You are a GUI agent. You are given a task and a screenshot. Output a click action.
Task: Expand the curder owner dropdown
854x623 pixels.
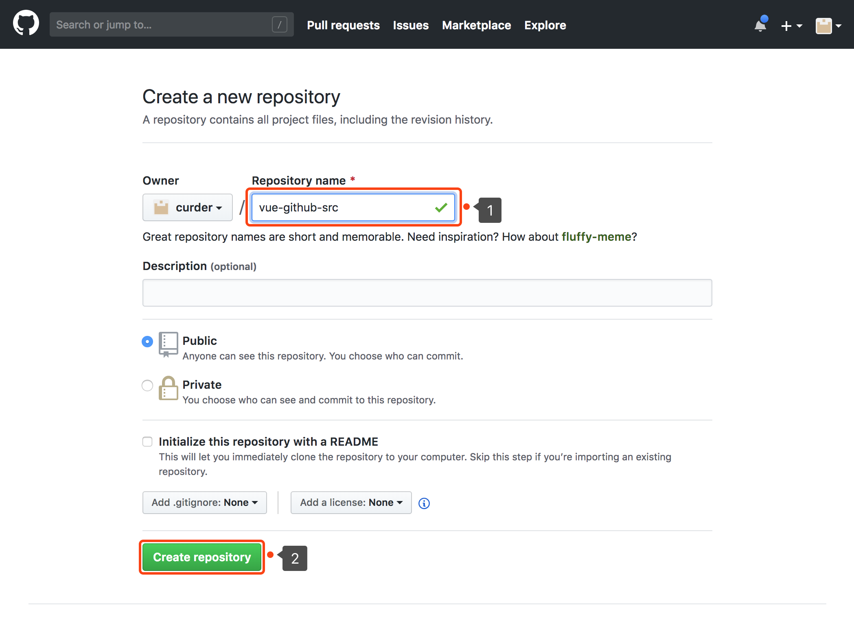pos(188,207)
